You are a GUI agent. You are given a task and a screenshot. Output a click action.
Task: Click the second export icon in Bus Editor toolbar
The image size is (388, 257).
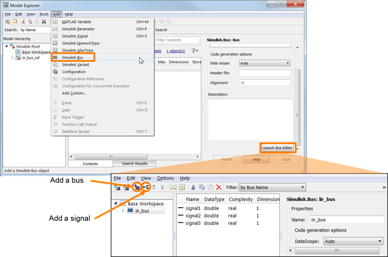(126, 187)
